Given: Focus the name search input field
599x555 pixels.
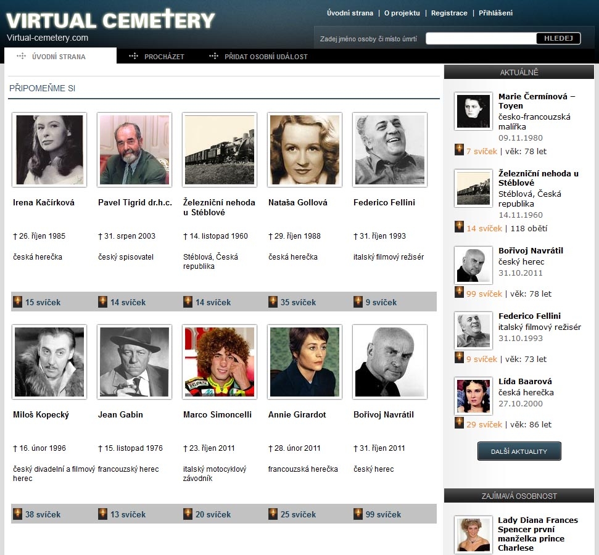Looking at the screenshot, I should [x=481, y=38].
